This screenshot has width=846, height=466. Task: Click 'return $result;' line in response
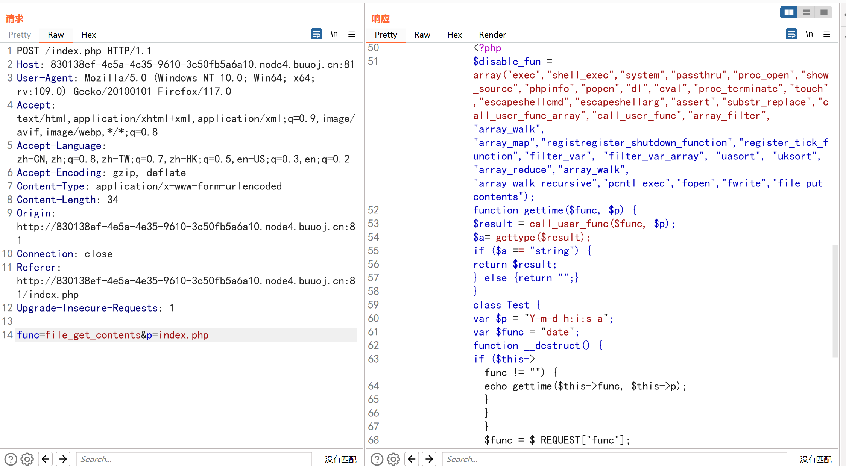[515, 264]
